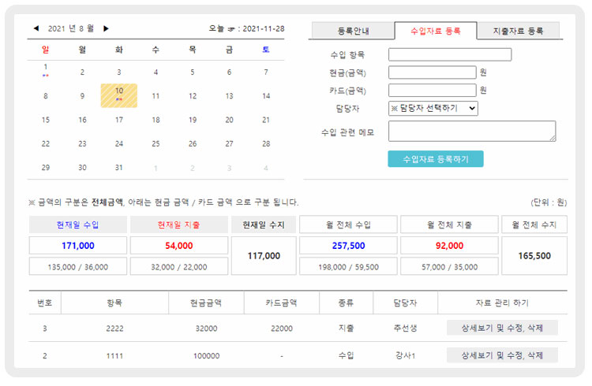Switch to the 지출자료 등록 tab
This screenshot has height=386, width=592.
[x=518, y=31]
